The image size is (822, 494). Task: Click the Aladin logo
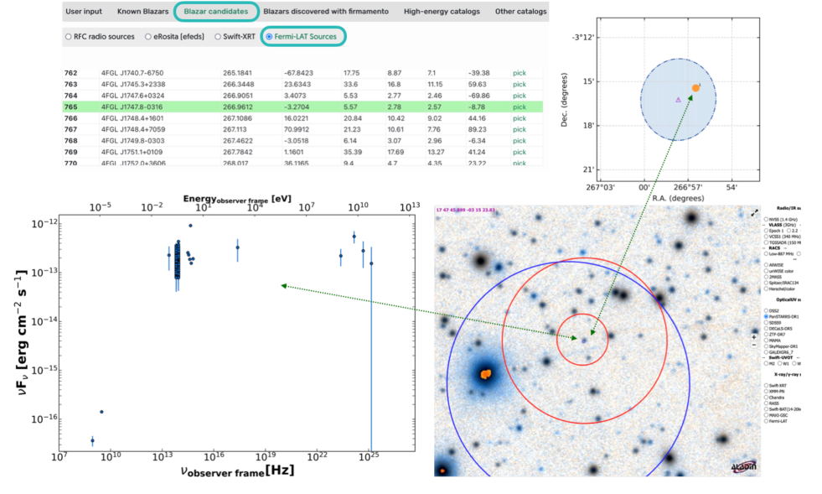point(744,466)
